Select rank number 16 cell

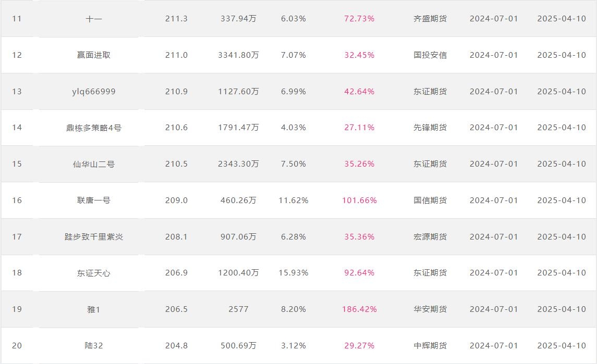(17, 200)
